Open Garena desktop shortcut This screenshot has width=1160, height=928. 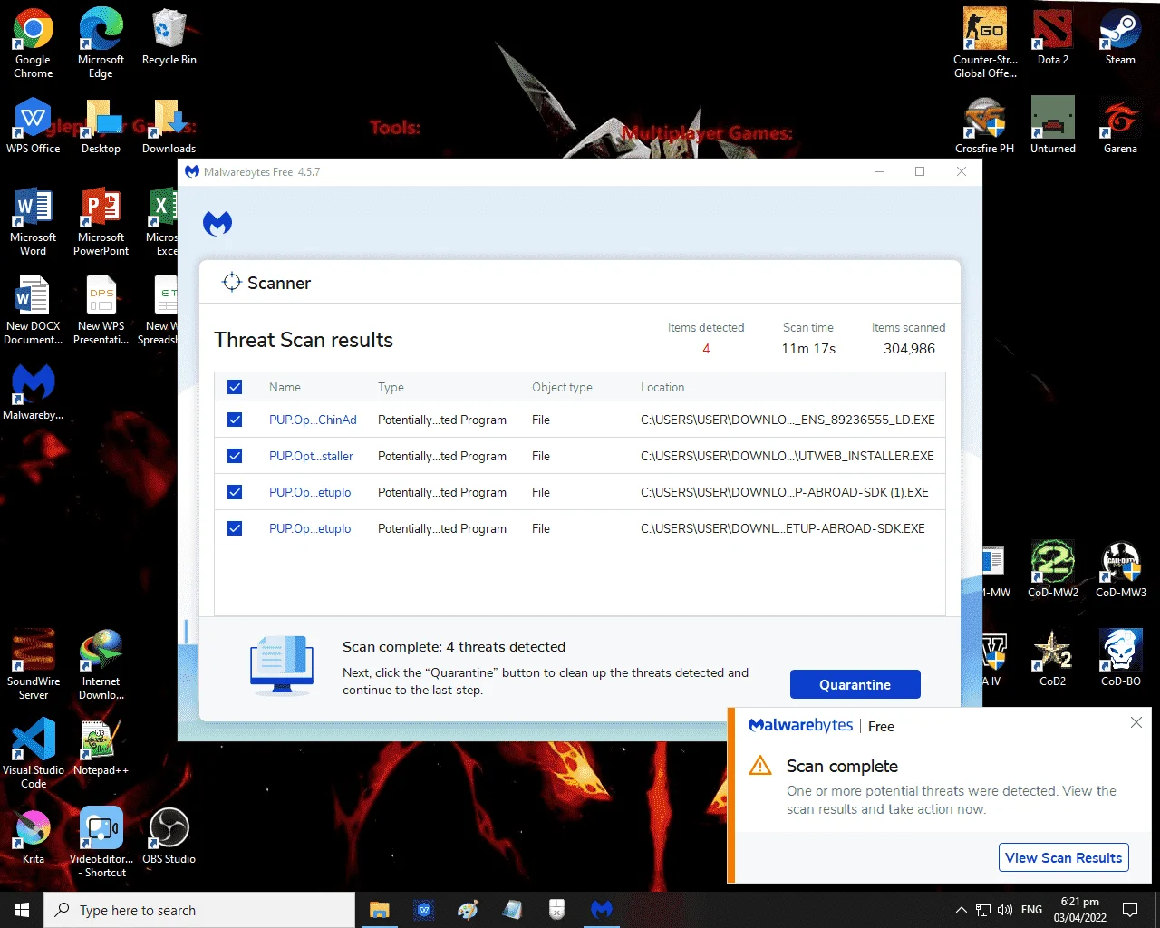pyautogui.click(x=1120, y=125)
